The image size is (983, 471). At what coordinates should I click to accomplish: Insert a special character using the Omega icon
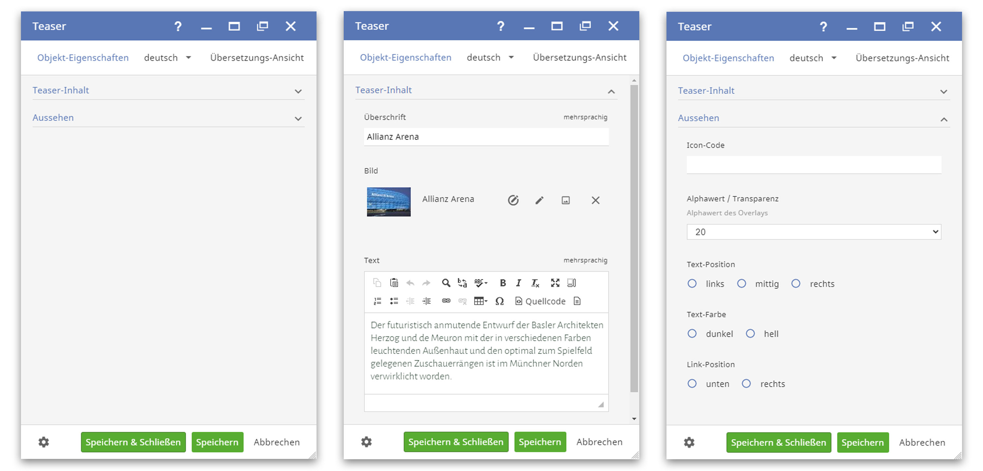point(499,301)
